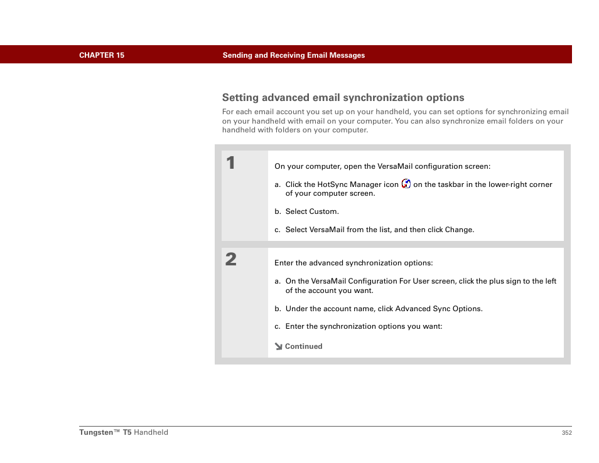
Task: Click the "Continued" label in step 2
Action: click(303, 346)
